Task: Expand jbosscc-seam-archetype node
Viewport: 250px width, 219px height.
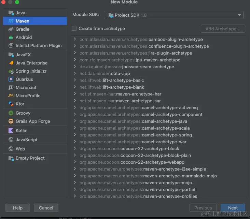Action: (x=75, y=67)
